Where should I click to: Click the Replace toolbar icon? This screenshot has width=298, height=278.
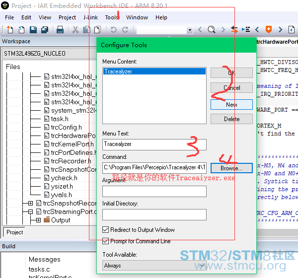pos(234,30)
